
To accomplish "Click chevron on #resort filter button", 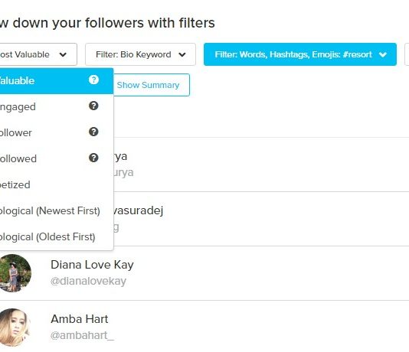I will click(x=383, y=55).
